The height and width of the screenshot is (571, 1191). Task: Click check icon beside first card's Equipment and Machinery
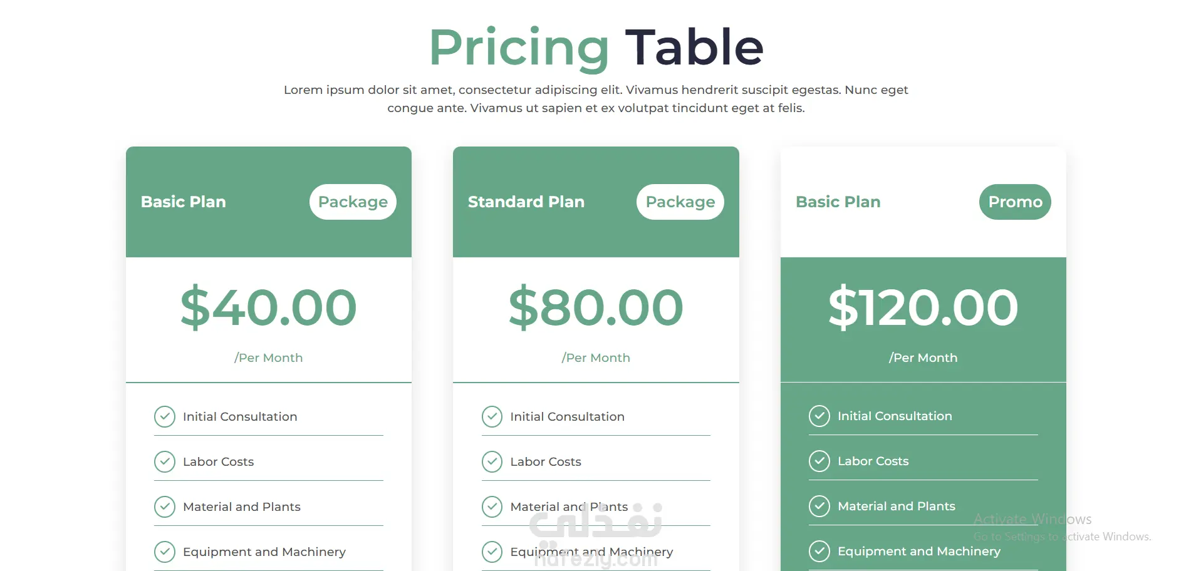(x=165, y=552)
